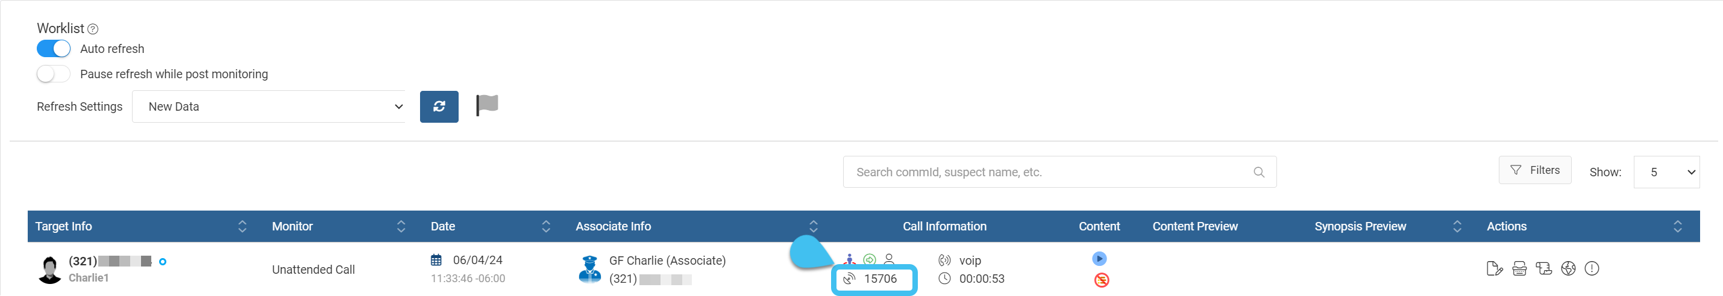Click the Filters button

[x=1534, y=170]
